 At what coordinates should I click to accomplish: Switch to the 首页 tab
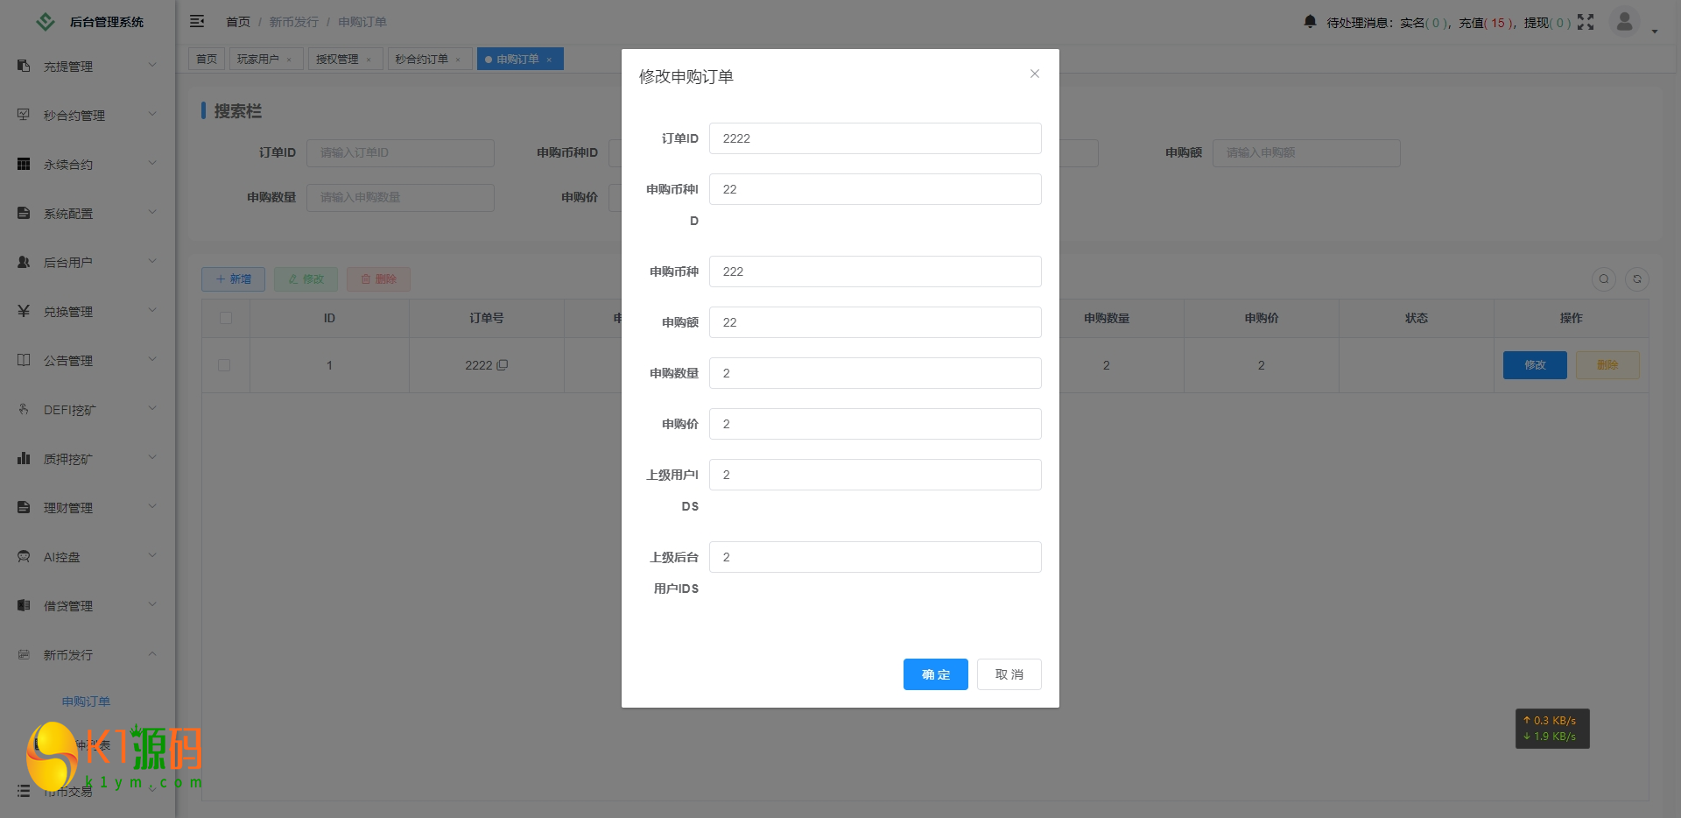(x=207, y=59)
